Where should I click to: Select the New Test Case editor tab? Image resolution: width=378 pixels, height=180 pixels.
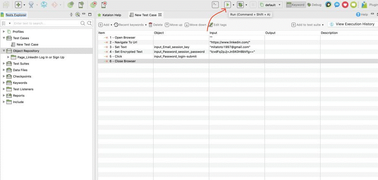coord(146,15)
